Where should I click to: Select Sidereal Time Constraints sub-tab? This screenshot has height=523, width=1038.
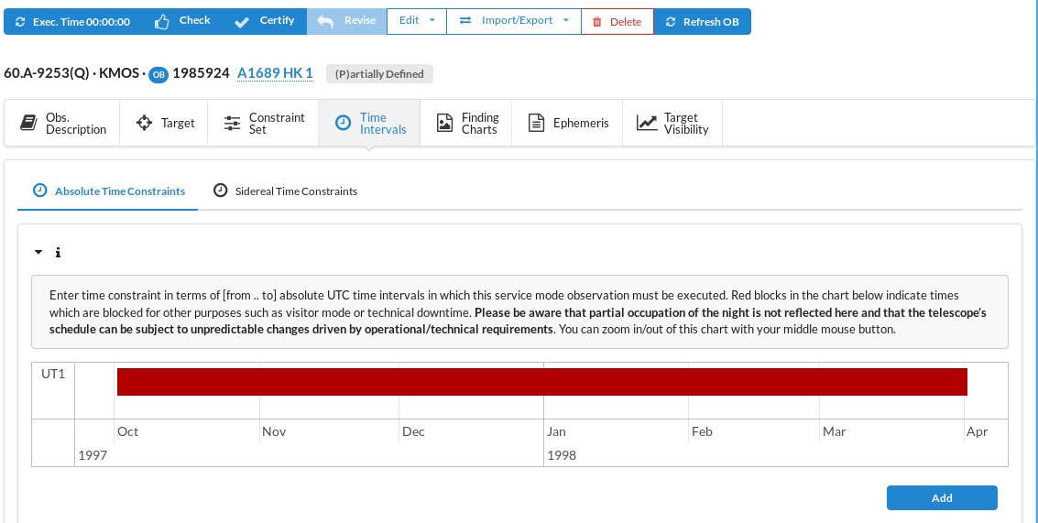(x=285, y=191)
